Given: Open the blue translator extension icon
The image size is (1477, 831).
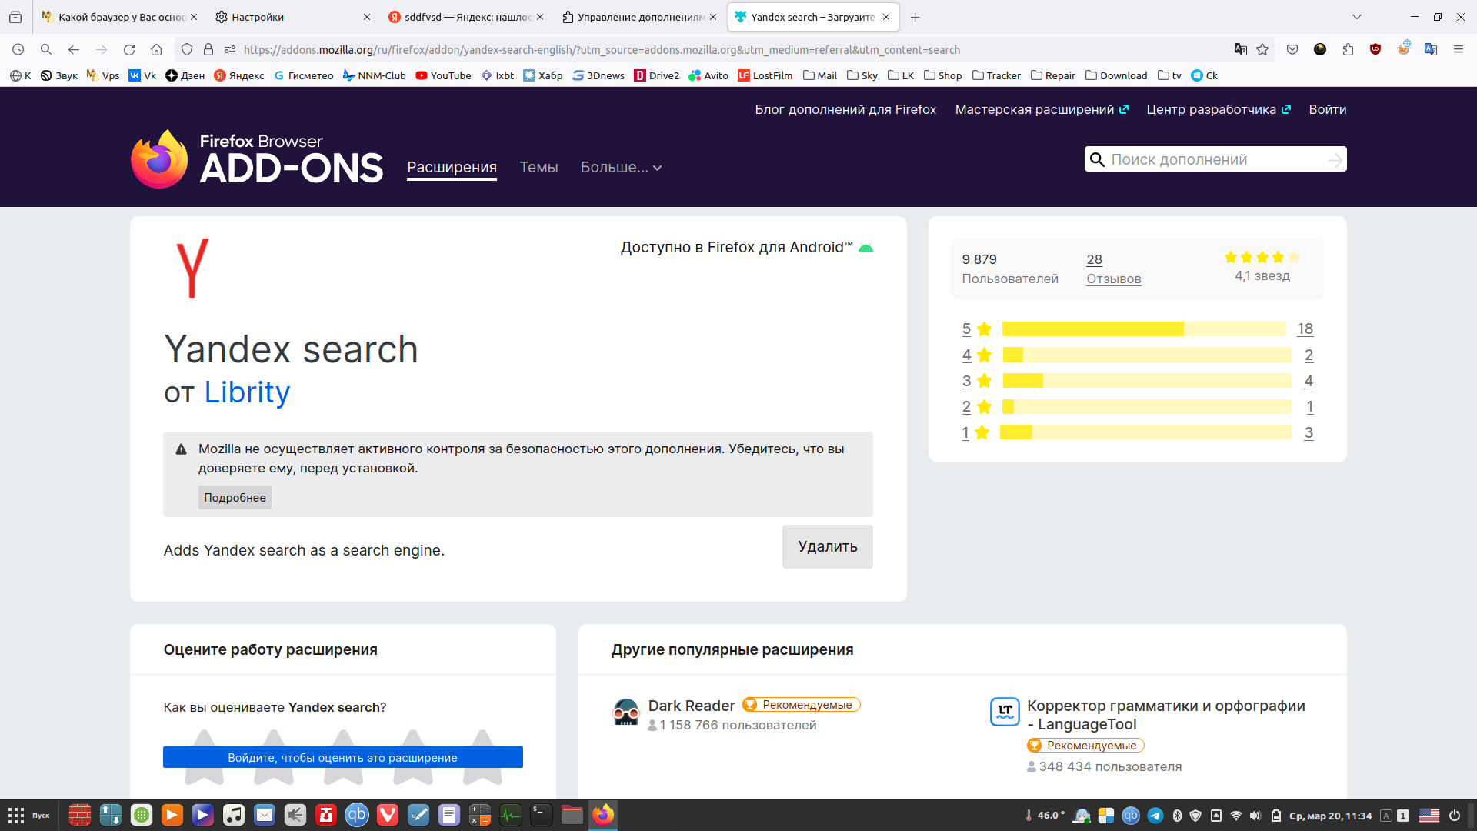Looking at the screenshot, I should tap(1431, 49).
